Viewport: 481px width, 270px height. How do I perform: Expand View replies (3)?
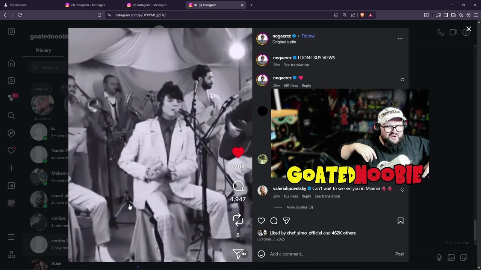pyautogui.click(x=300, y=207)
